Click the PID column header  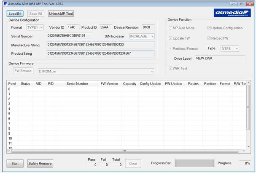[x=51, y=84]
